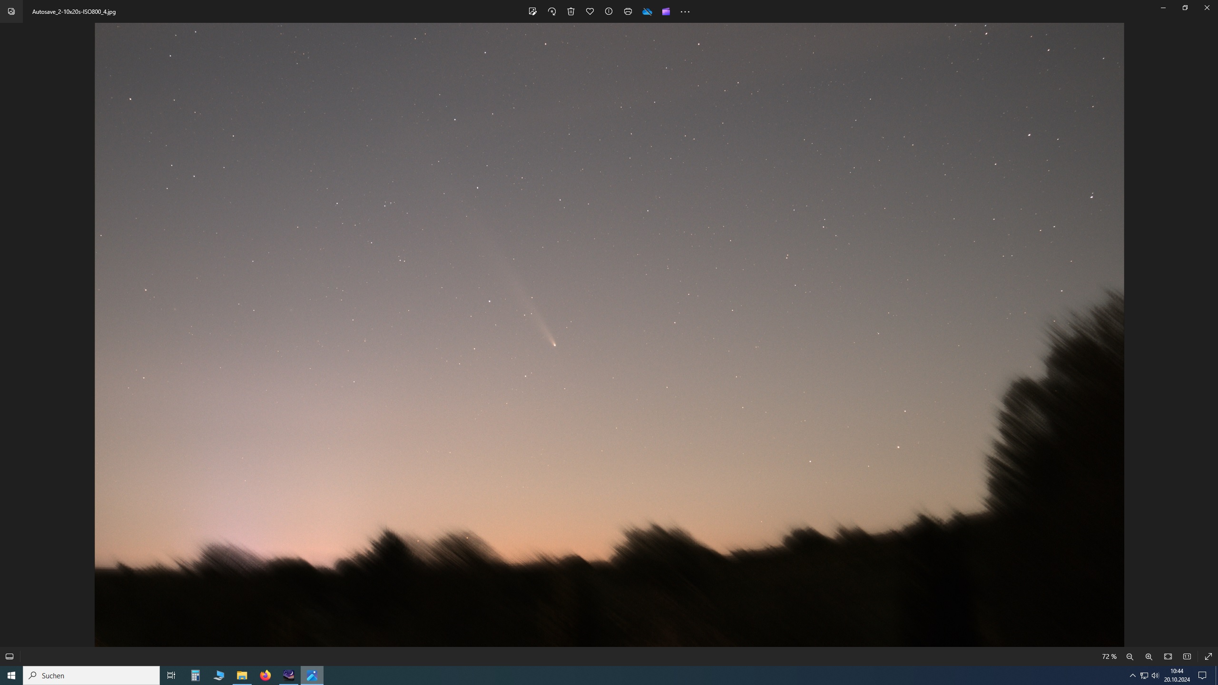This screenshot has width=1218, height=685.
Task: Open File Explorer from the taskbar
Action: coord(242,675)
